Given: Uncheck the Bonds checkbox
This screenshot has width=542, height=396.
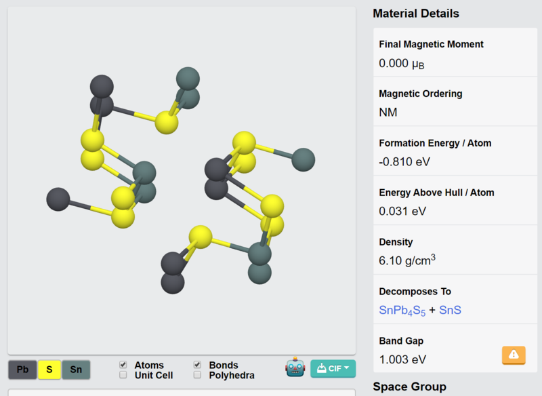Looking at the screenshot, I should coord(197,365).
